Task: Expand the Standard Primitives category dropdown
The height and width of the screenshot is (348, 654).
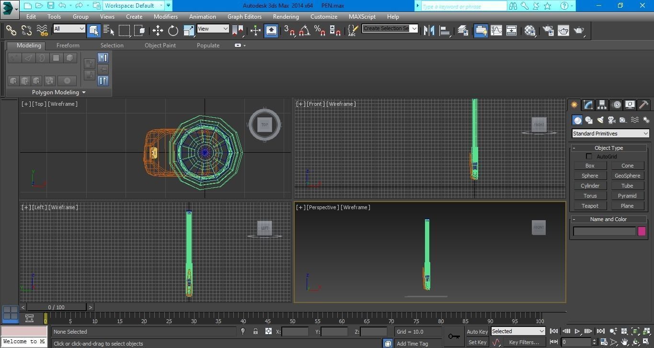Action: [x=610, y=134]
